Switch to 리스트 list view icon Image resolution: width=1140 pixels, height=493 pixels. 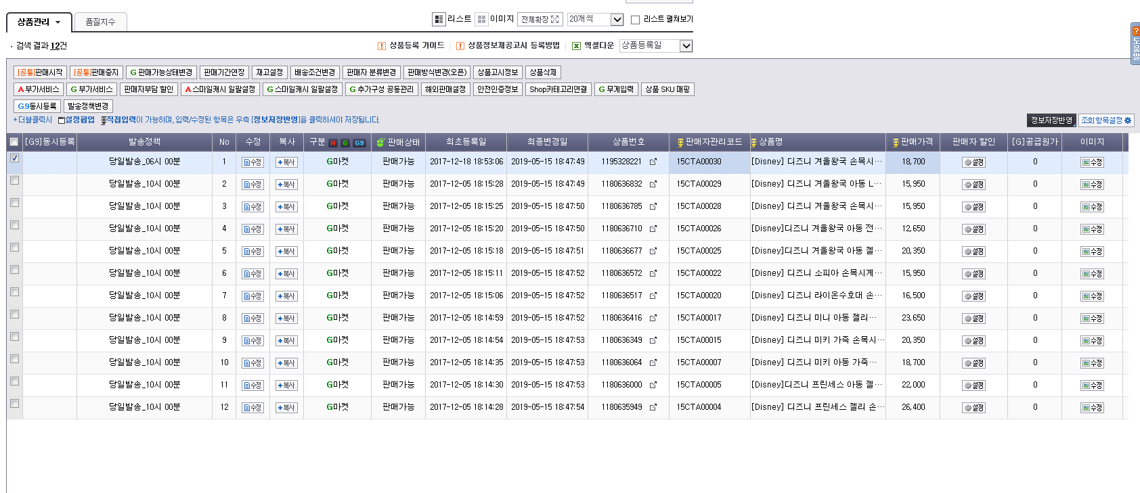coord(439,20)
